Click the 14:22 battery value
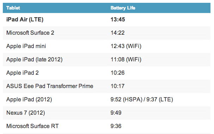Viewport: 214px width, 134px height. pos(118,33)
